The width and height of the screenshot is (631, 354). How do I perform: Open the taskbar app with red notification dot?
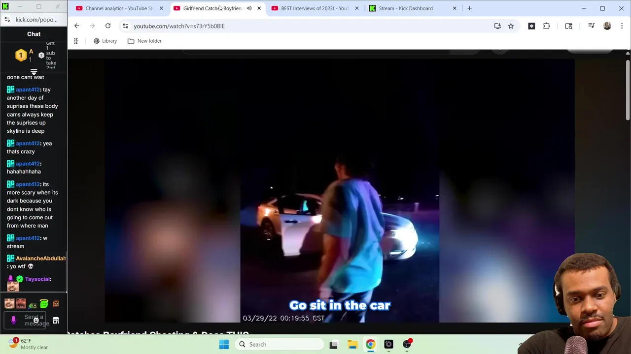[407, 344]
